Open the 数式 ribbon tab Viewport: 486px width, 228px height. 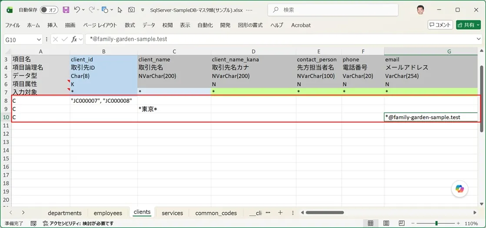[x=130, y=25]
